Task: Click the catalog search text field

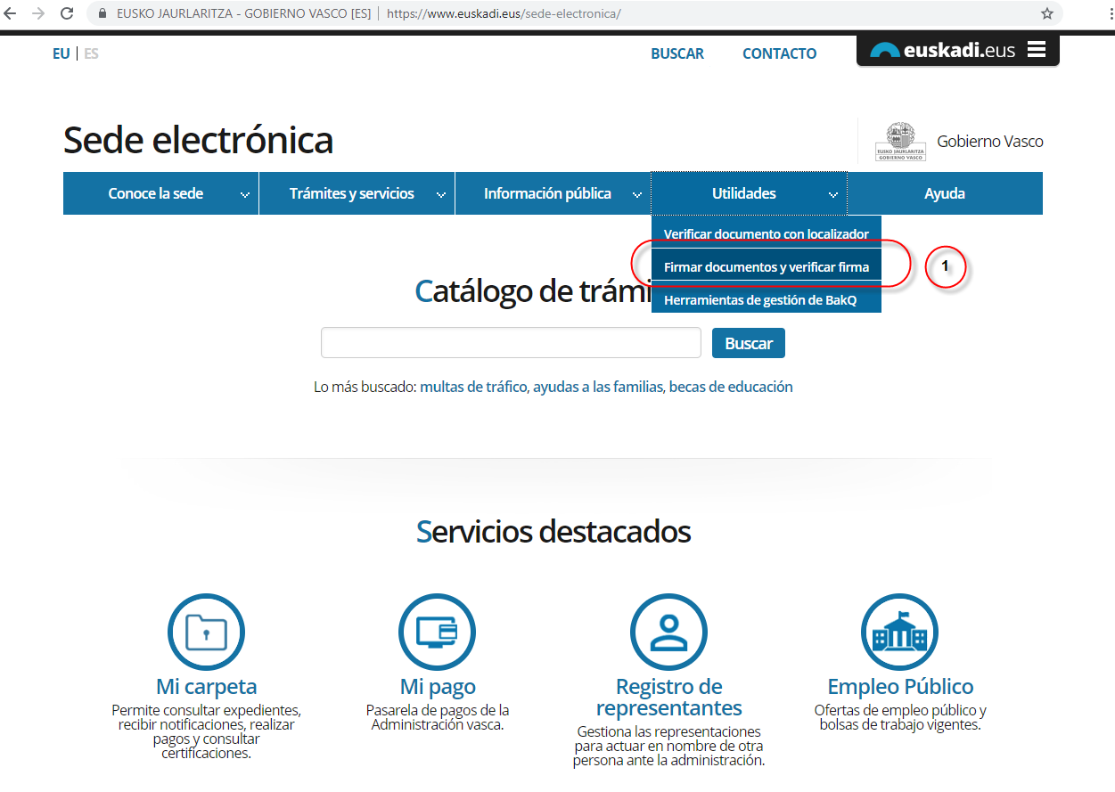Action: coord(511,343)
